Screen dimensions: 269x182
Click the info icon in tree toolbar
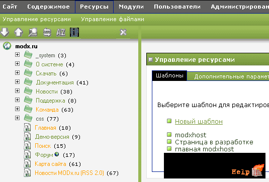[74, 32]
